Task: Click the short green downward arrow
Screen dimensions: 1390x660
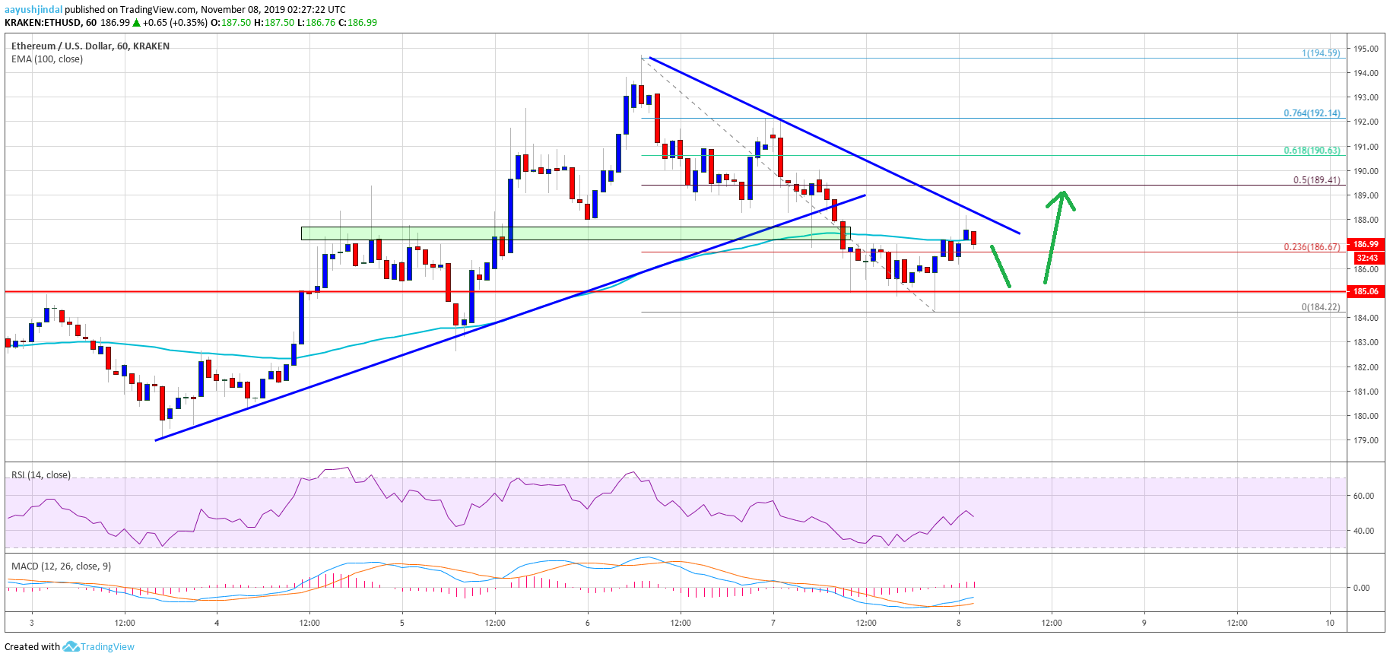Action: click(x=1001, y=266)
